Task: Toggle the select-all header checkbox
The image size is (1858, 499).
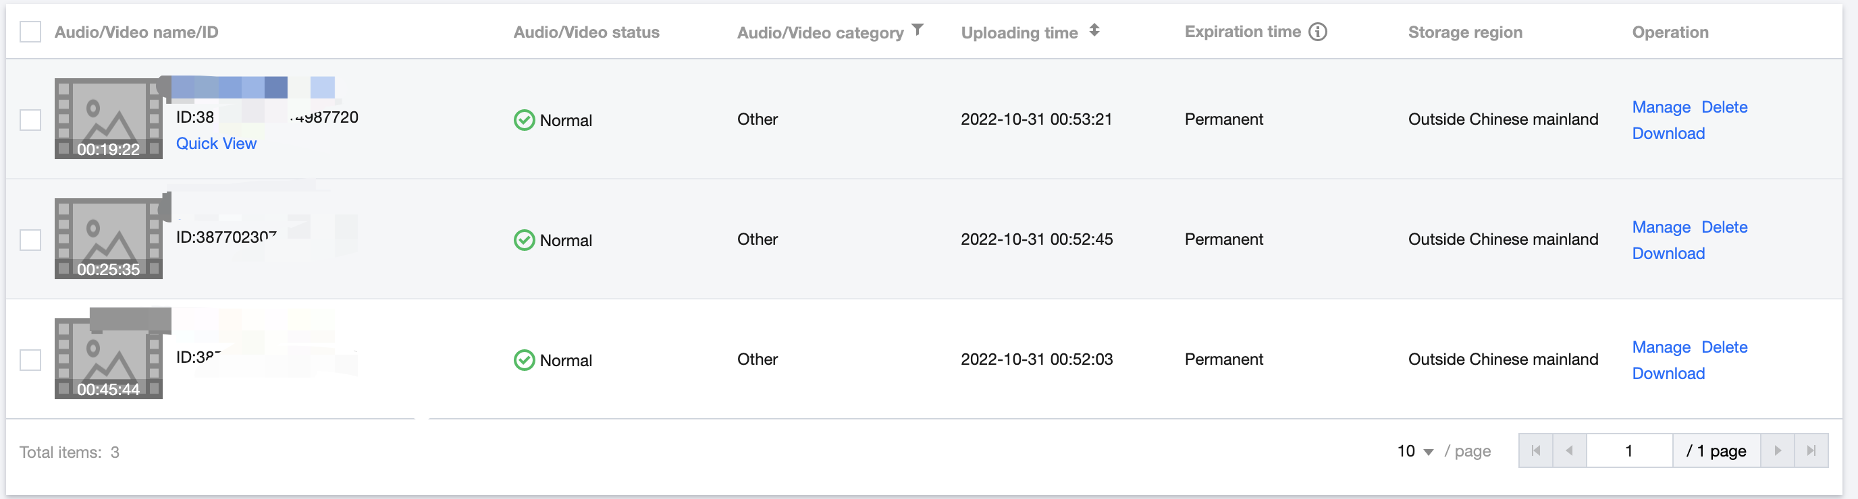Action: point(30,32)
